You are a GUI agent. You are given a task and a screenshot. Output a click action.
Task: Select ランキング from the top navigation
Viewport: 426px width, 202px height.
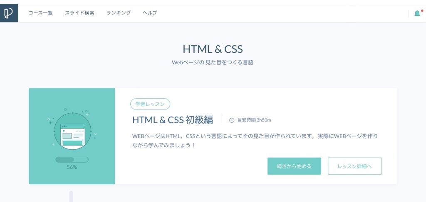119,13
